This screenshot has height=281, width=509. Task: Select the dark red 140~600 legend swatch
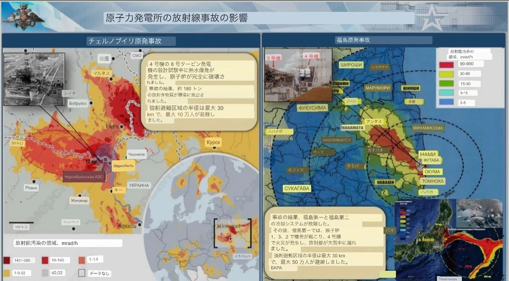click(x=7, y=260)
